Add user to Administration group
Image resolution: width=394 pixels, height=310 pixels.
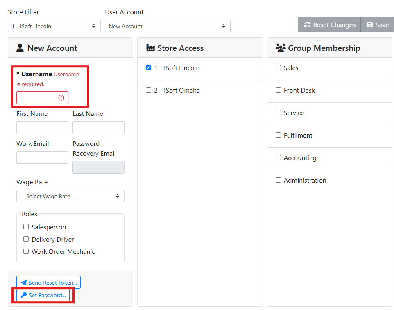279,180
